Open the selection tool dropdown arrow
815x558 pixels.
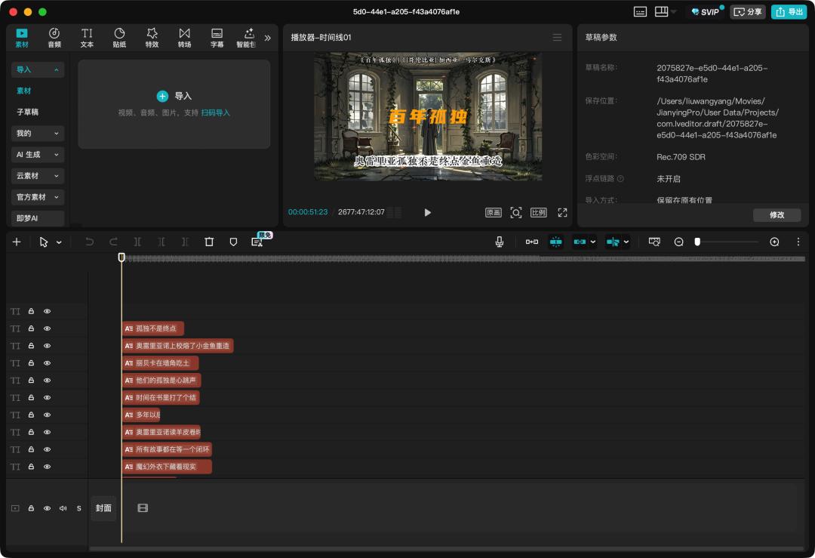pyautogui.click(x=59, y=242)
